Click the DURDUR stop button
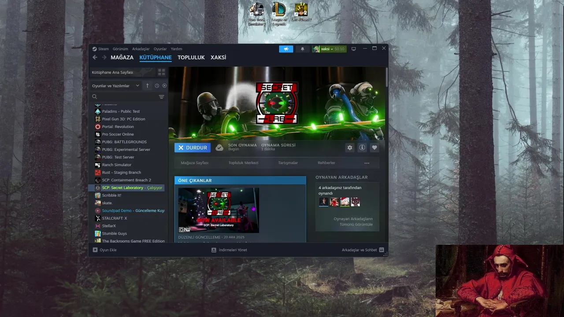Viewport: 564px width, 317px height. (x=193, y=147)
